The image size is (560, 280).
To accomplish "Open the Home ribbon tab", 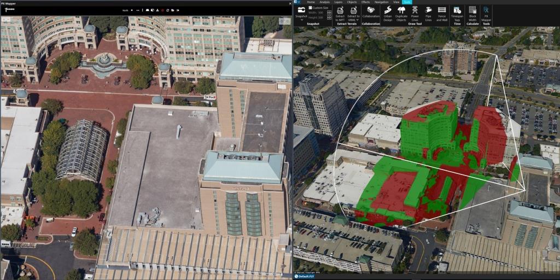I will tap(311, 2).
